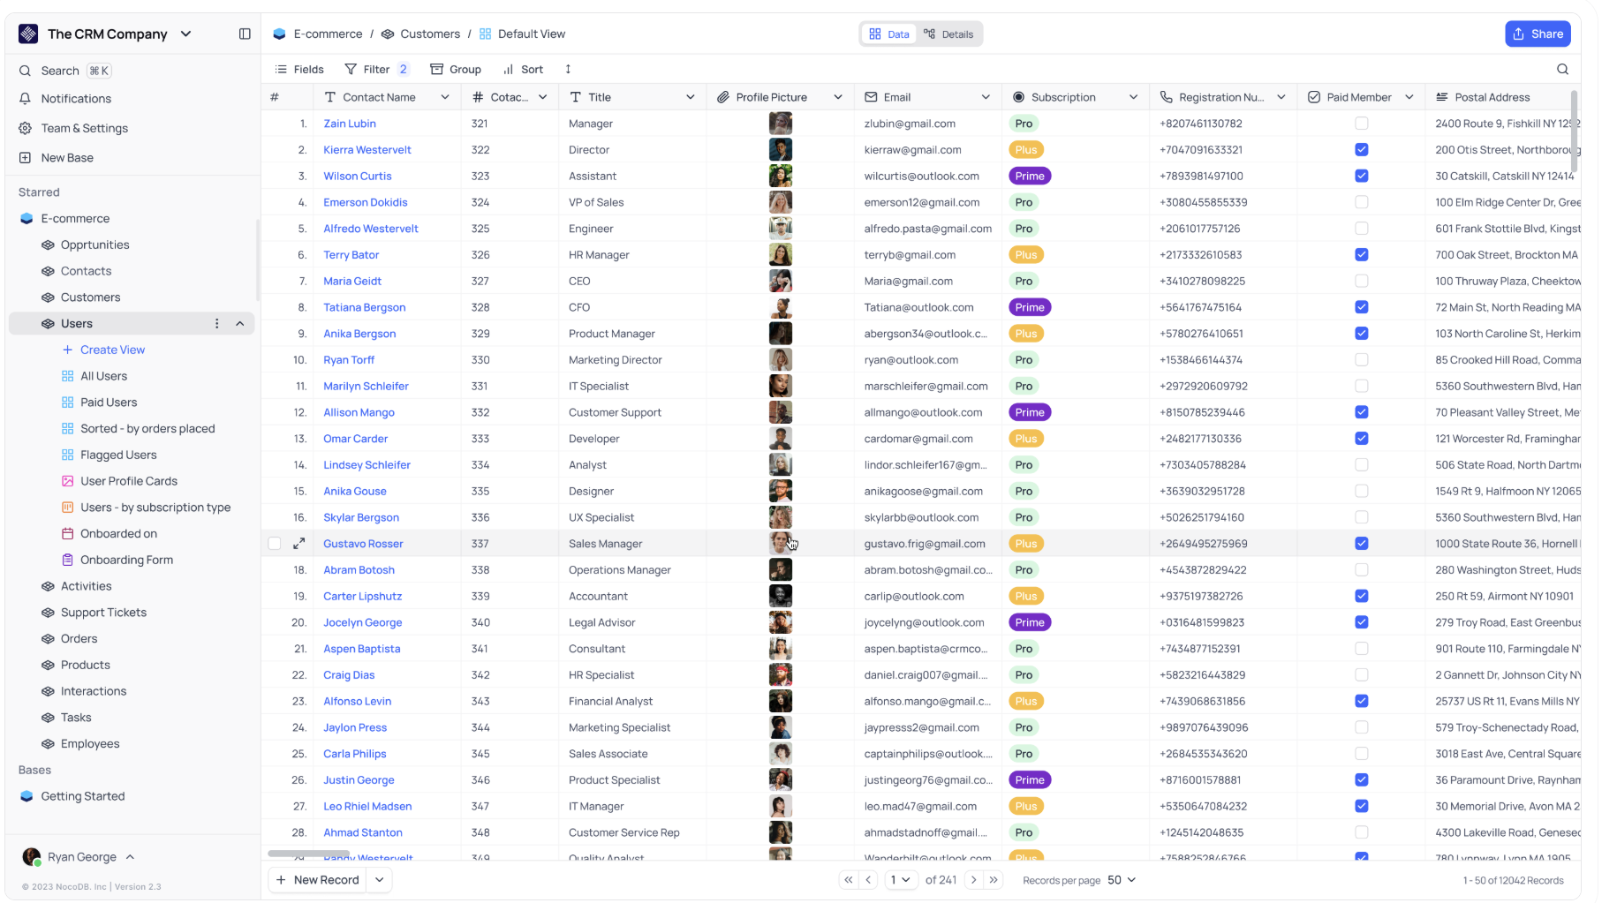Collapse sidebar using the panel toggle icon
The image size is (1617, 903).
(x=245, y=34)
